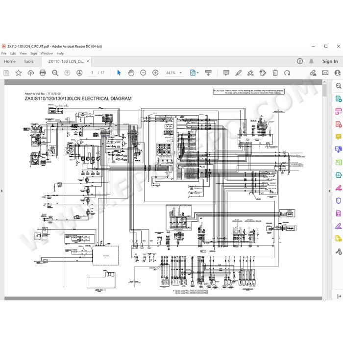Print the document using printer icon
This screenshot has height=343, width=343.
click(43, 73)
